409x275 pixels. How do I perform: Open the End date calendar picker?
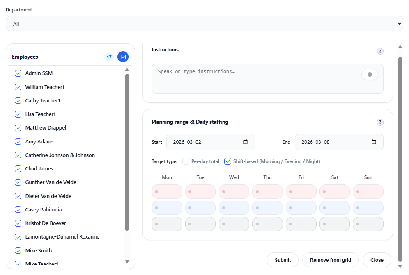[x=374, y=141]
